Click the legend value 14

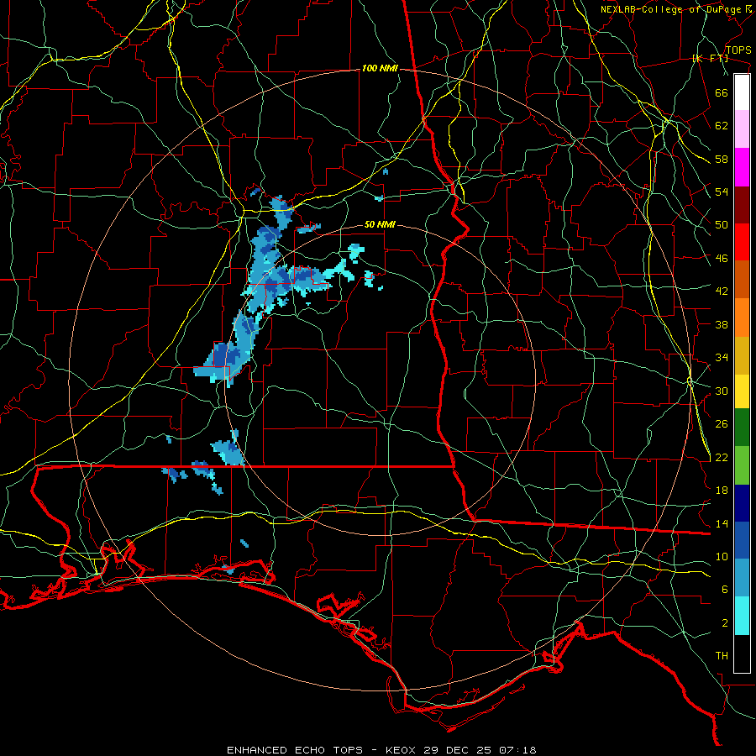coord(722,523)
